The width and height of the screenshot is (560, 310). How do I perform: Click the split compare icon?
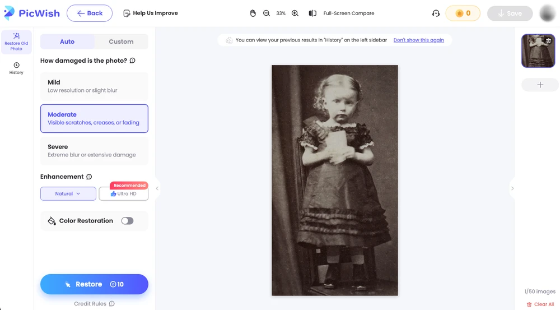point(312,13)
